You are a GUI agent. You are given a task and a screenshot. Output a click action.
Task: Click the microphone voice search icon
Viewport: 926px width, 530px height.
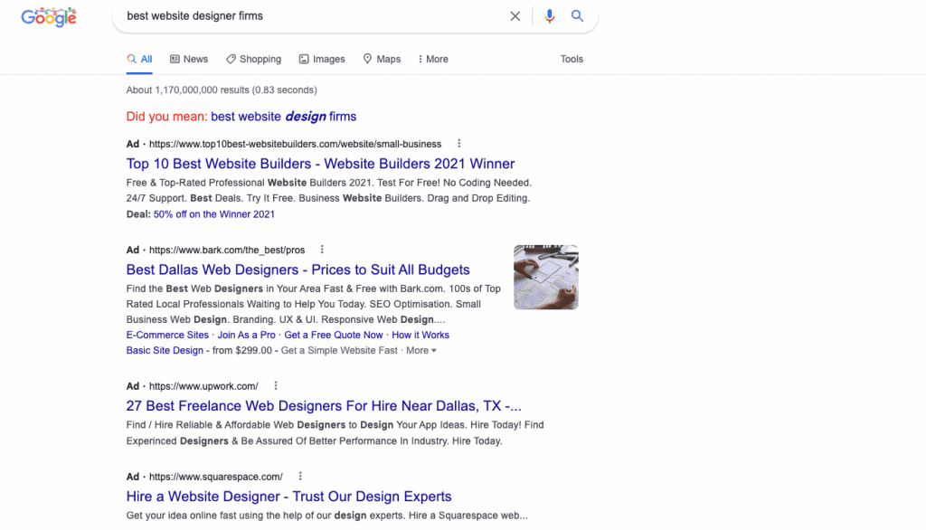(x=550, y=16)
